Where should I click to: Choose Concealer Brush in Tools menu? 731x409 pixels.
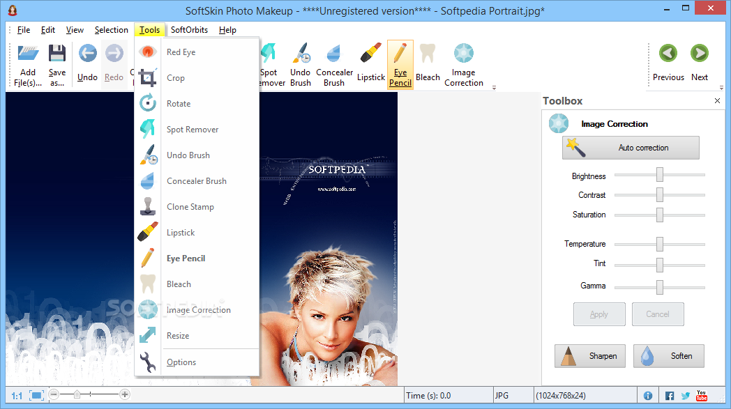(197, 180)
